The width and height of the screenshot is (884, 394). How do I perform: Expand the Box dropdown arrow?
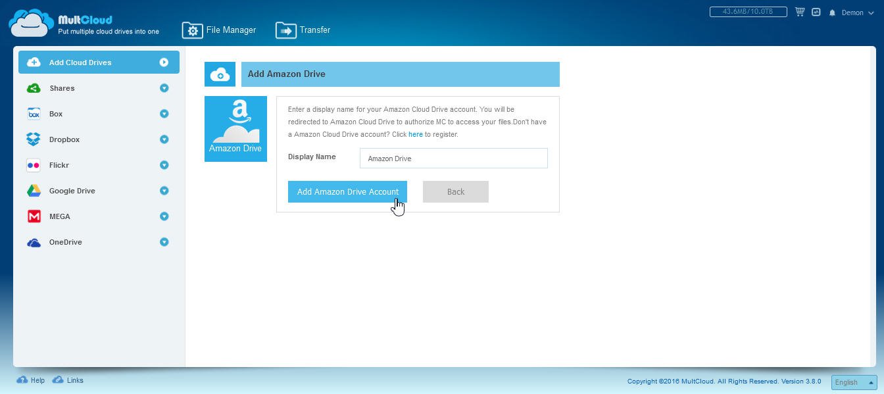[x=164, y=114]
